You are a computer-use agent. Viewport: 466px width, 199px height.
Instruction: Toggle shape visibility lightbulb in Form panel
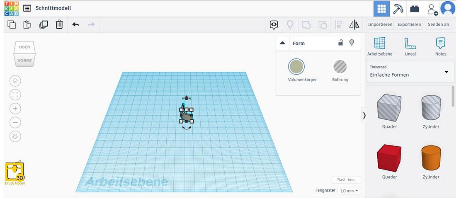(x=352, y=43)
